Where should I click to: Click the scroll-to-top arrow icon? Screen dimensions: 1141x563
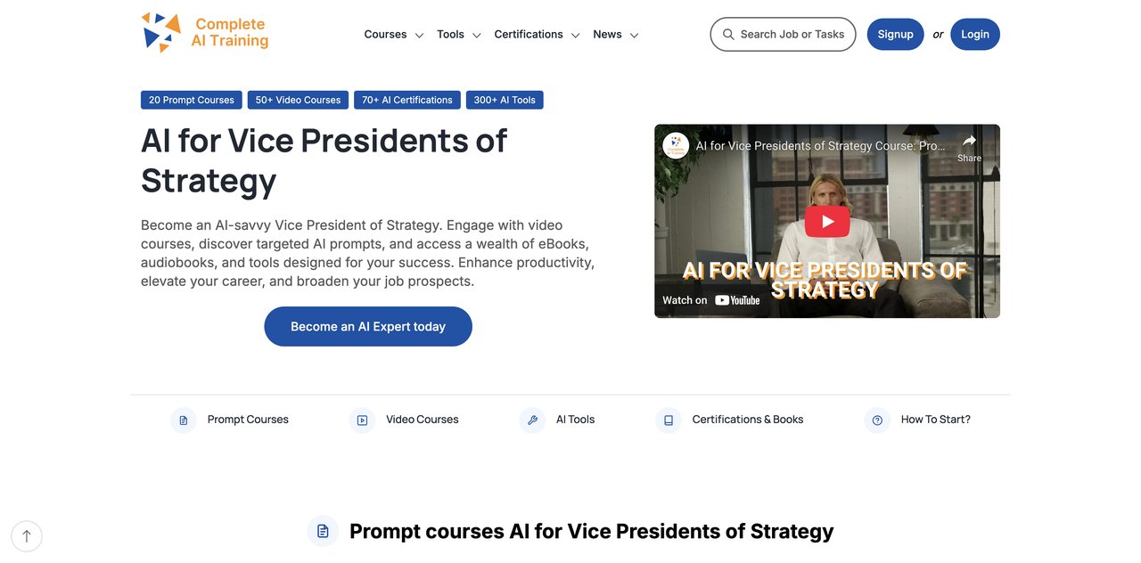tap(27, 536)
